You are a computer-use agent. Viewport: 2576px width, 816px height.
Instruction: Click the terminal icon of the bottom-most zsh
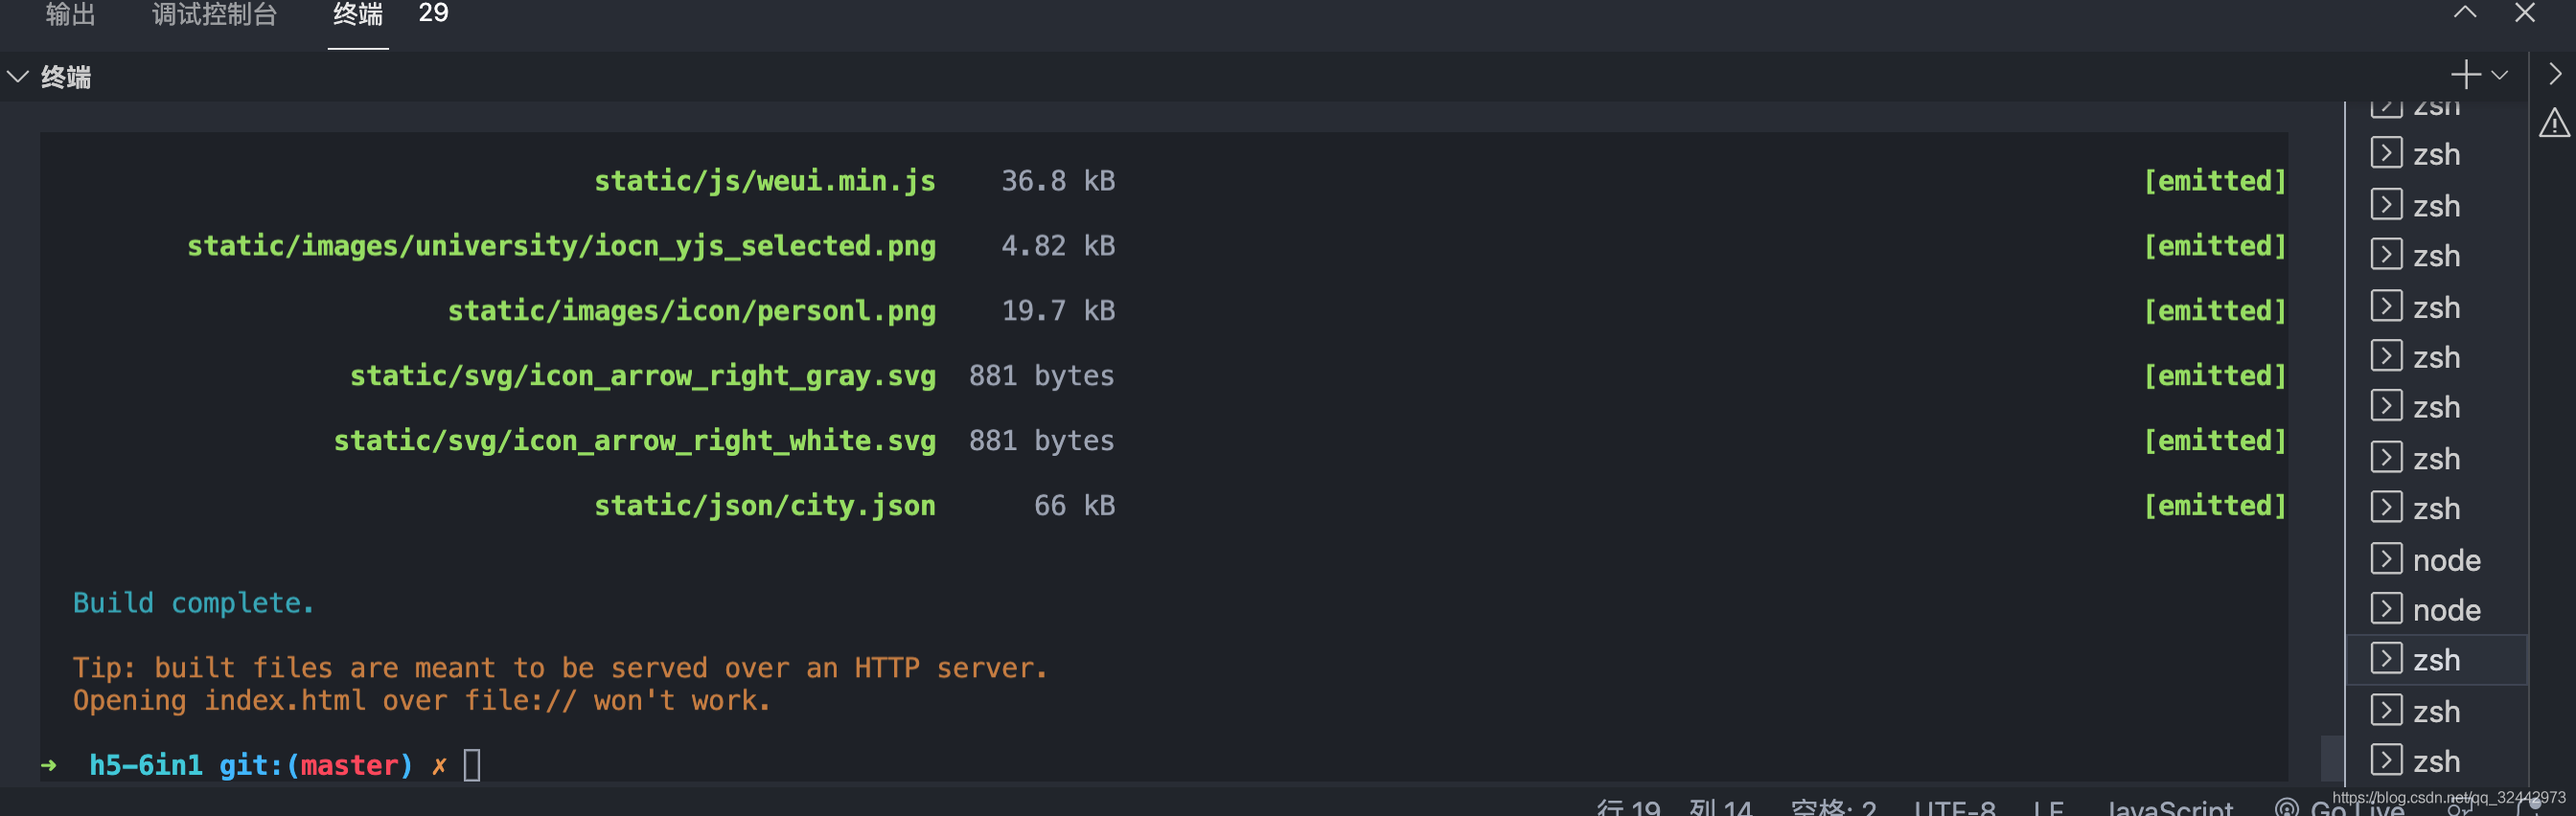tap(2386, 761)
